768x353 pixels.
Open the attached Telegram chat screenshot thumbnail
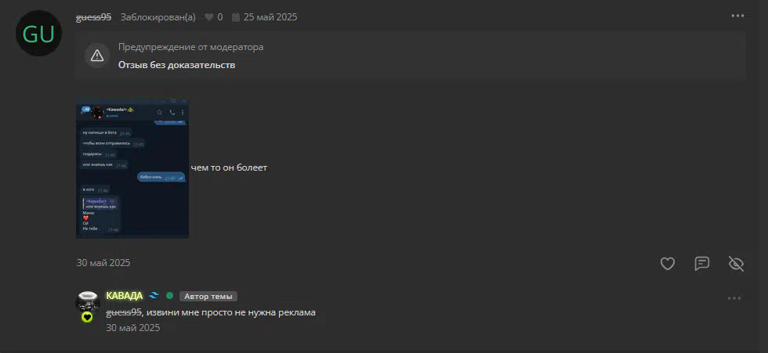tap(132, 167)
